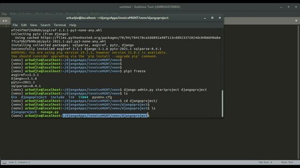Click 'django-admin.py startproject djangoproject' command

click(165, 90)
